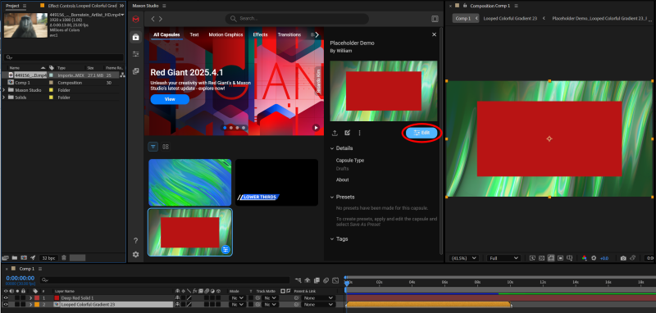Toggle Motion Blur enable in timeline

(x=326, y=280)
